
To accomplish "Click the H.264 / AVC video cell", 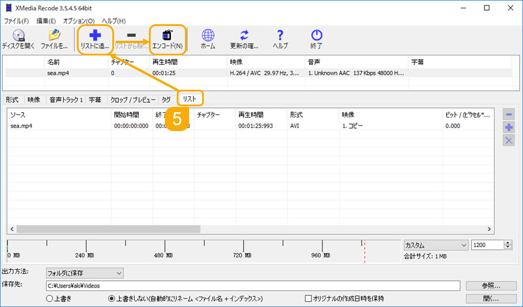I will coord(265,73).
